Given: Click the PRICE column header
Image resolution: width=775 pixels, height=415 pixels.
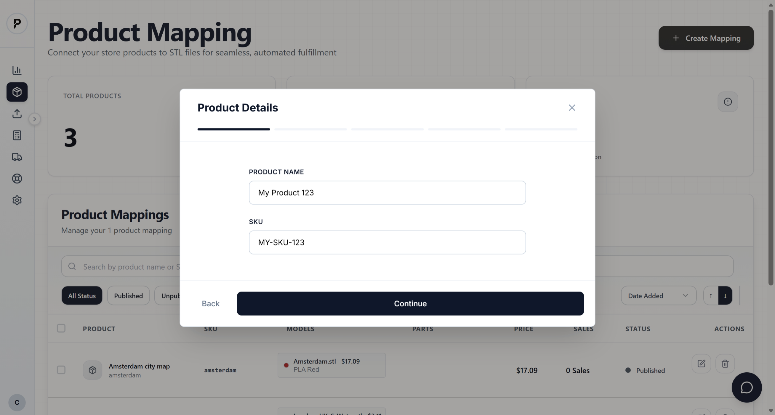Looking at the screenshot, I should [x=523, y=329].
